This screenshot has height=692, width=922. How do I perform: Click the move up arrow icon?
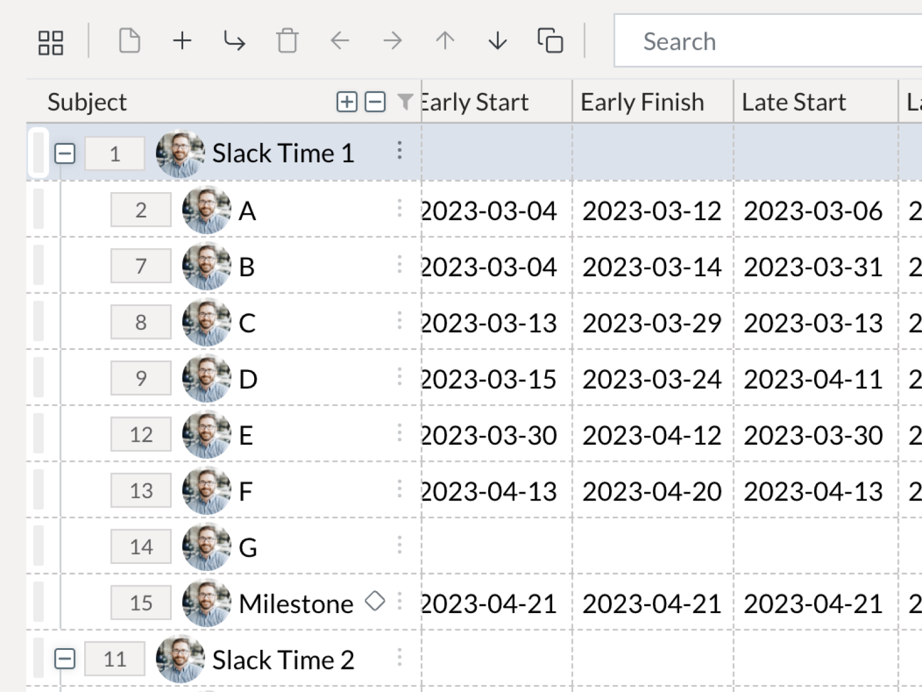click(x=445, y=41)
